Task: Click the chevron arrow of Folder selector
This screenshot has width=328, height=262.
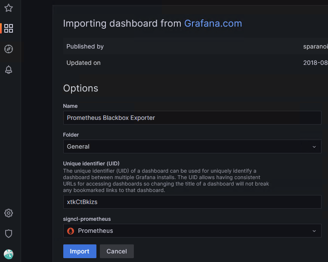Action: point(314,146)
